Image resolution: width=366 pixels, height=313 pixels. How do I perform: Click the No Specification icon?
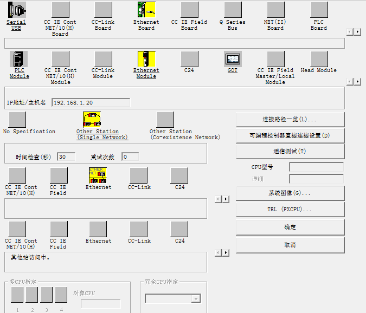pyautogui.click(x=17, y=120)
